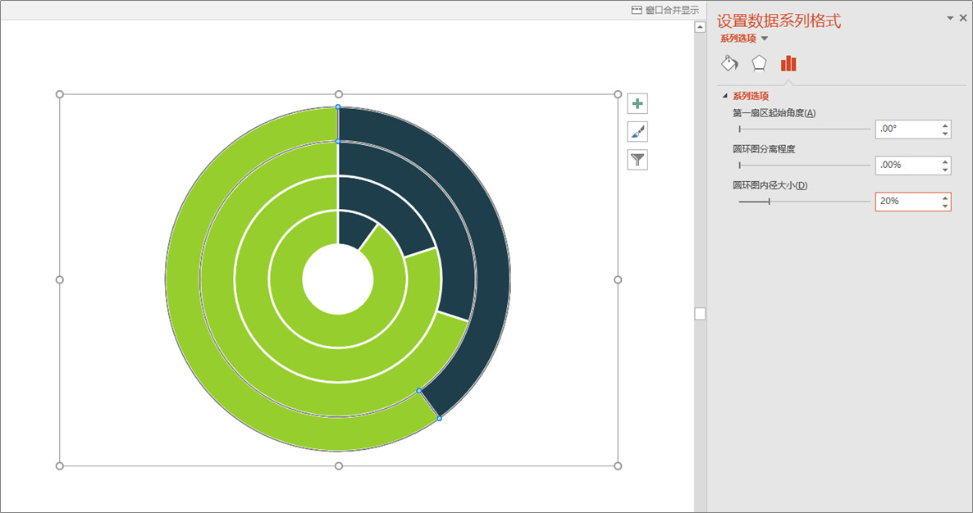Viewport: 973px width, 513px height.
Task: Decrease doughnut hole size with down arrow
Action: coord(945,206)
